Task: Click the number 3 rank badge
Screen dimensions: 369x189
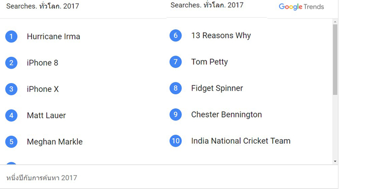Action: tap(11, 89)
